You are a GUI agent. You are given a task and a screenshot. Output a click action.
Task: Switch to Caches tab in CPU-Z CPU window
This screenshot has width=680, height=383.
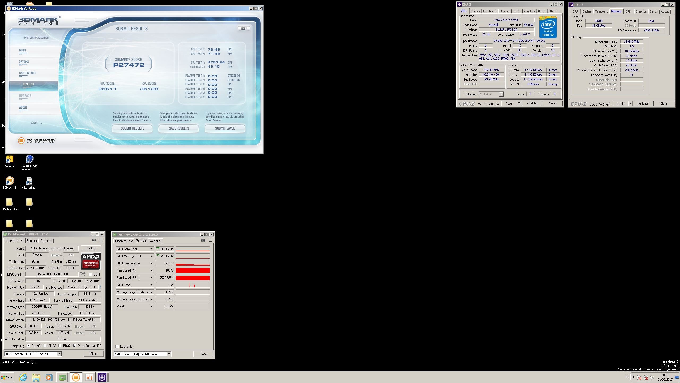coord(475,11)
